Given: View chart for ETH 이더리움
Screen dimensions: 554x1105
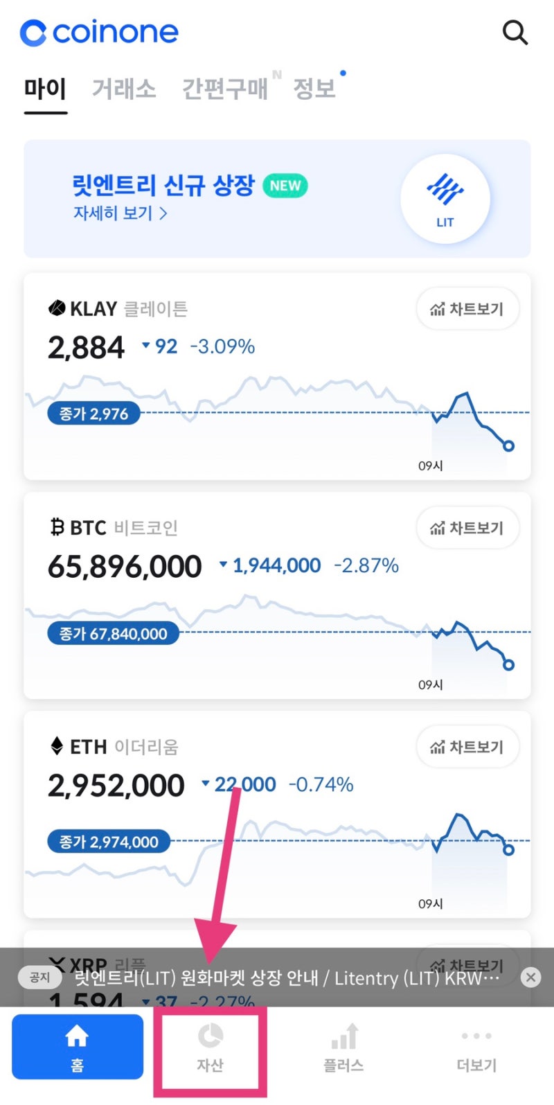Looking at the screenshot, I should click(467, 748).
